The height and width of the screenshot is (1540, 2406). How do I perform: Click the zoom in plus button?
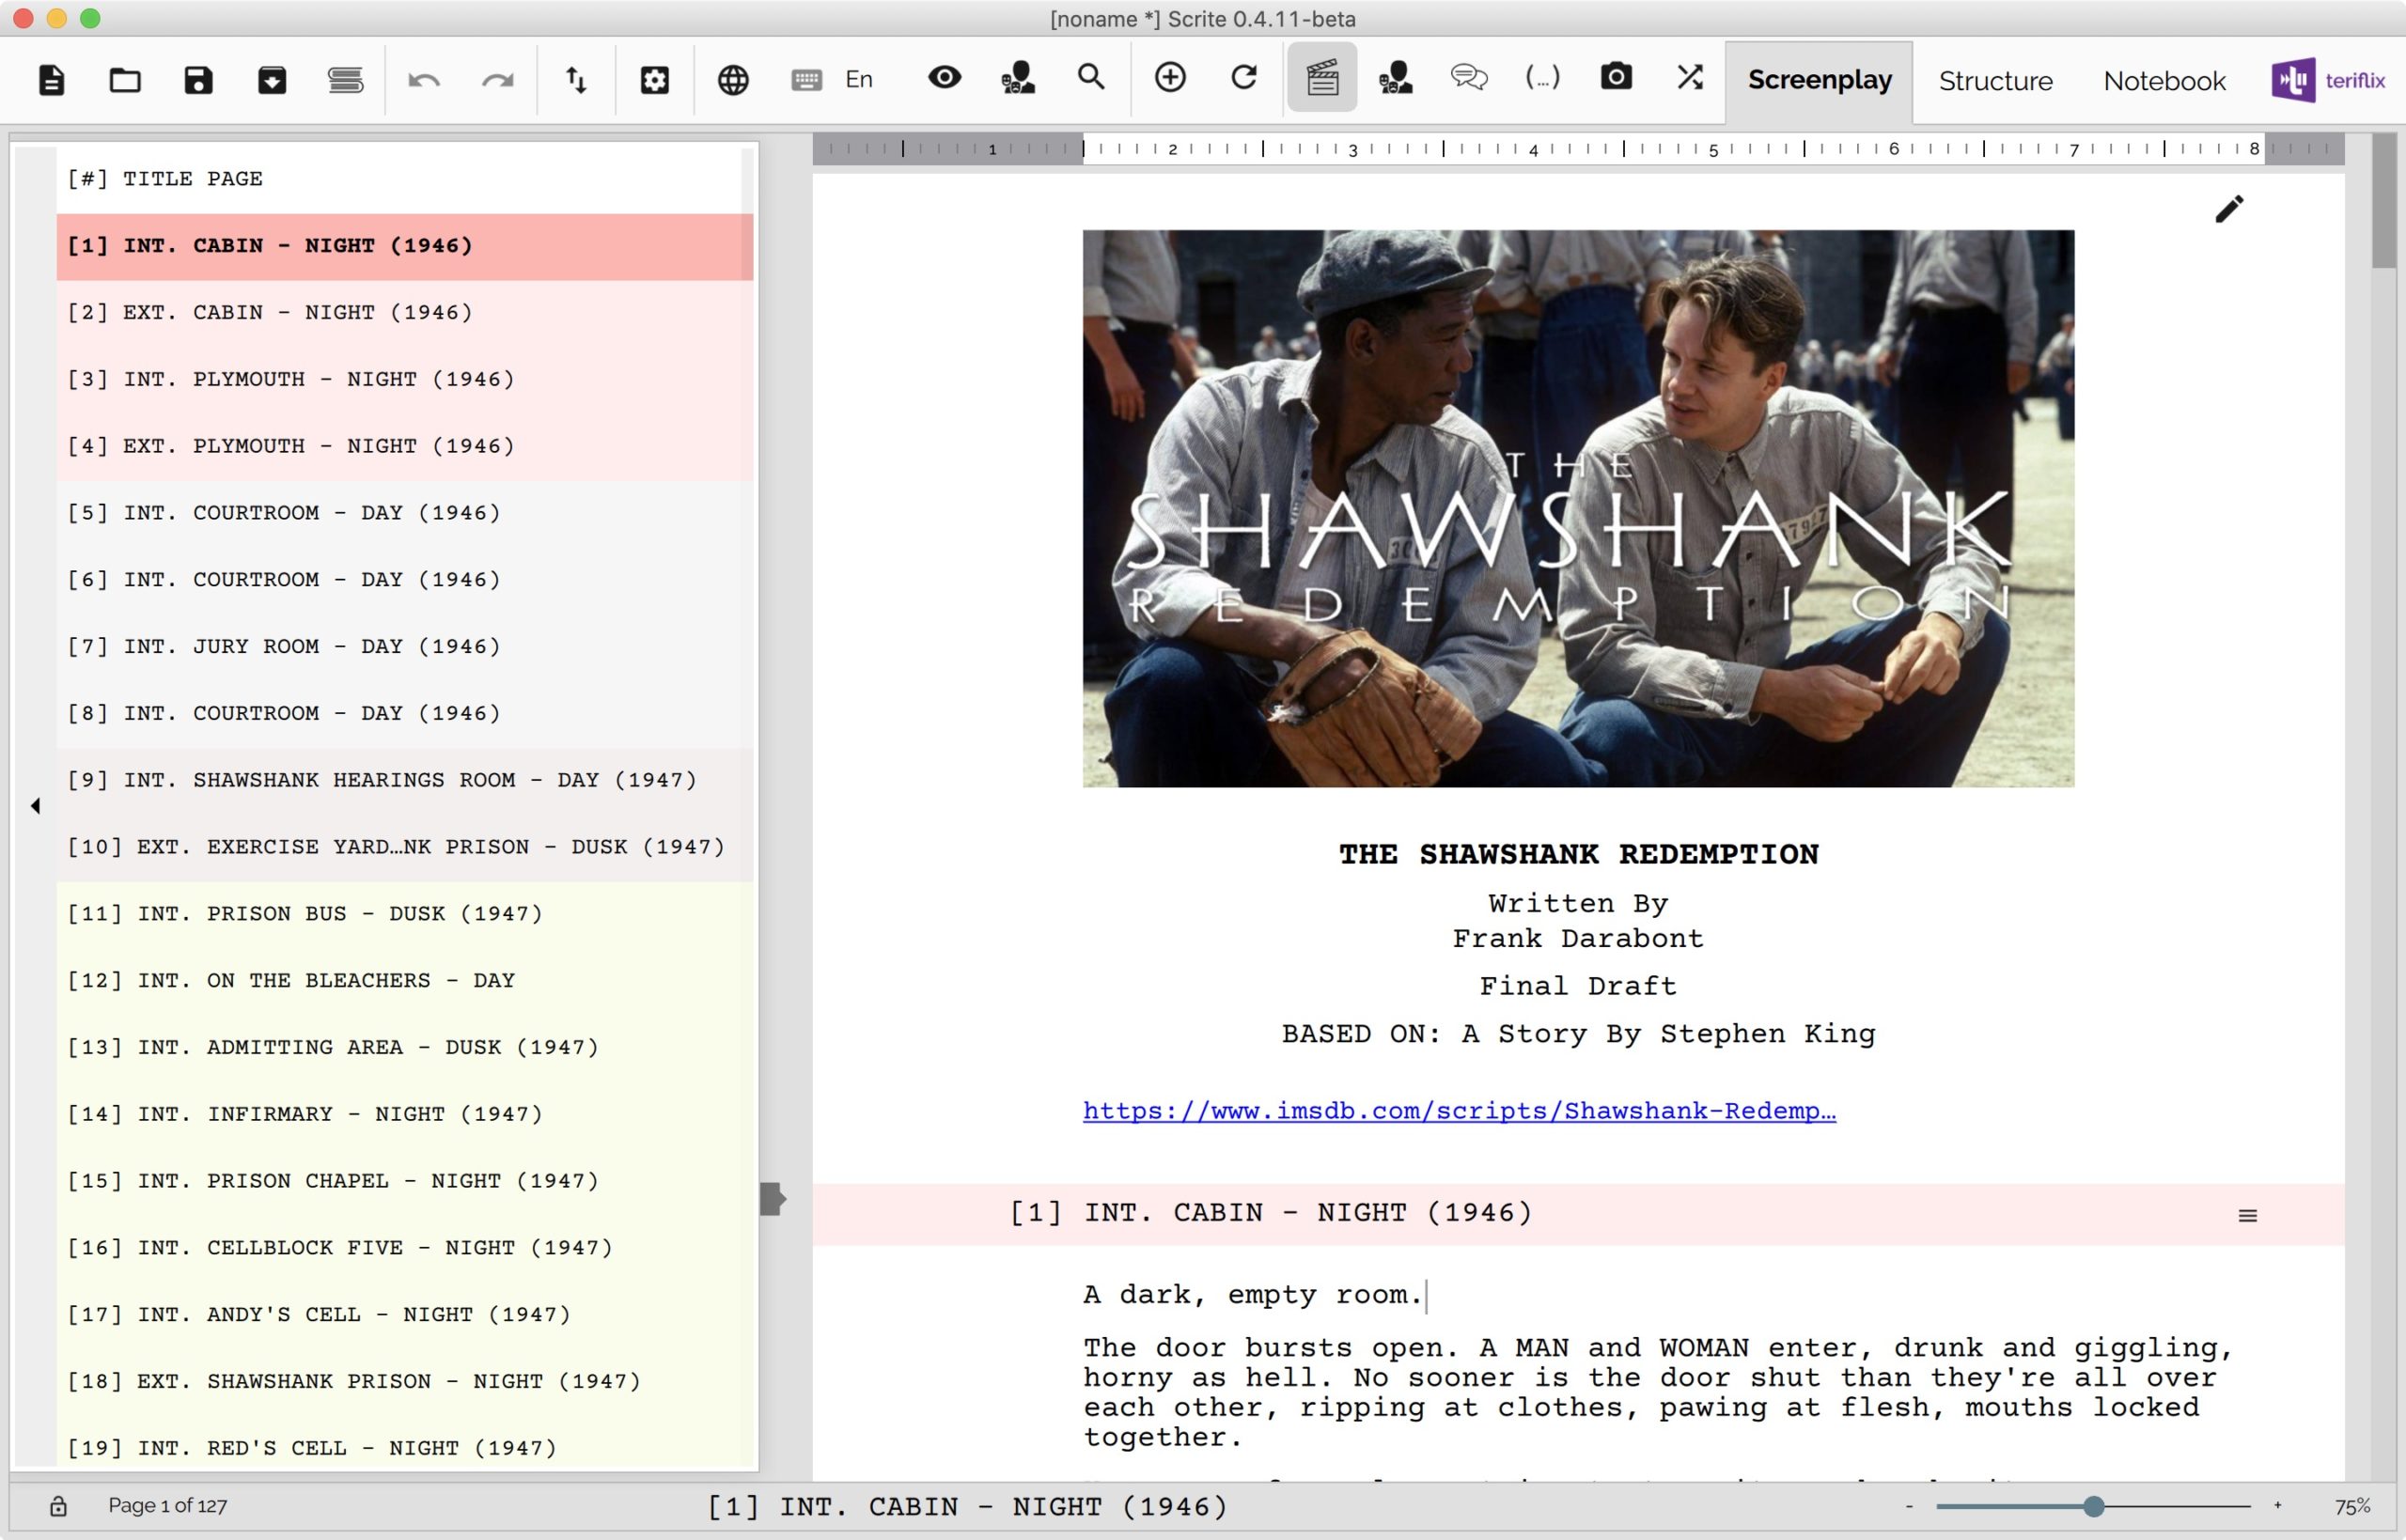tap(2278, 1506)
